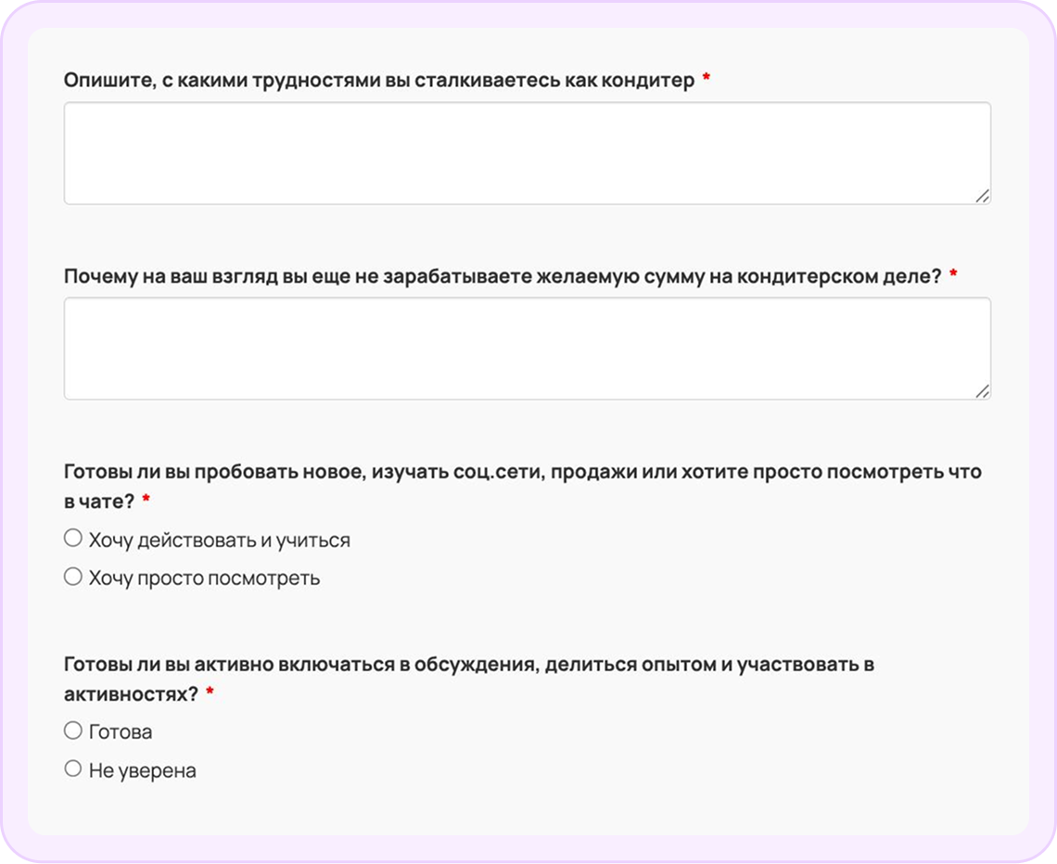Click the lavender page margin area
This screenshot has height=864, width=1057.
(x=14, y=432)
